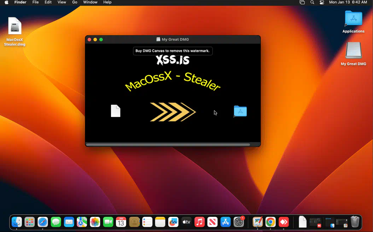This screenshot has height=232, width=373.
Task: Open Trash in the Dock
Action: (x=355, y=222)
